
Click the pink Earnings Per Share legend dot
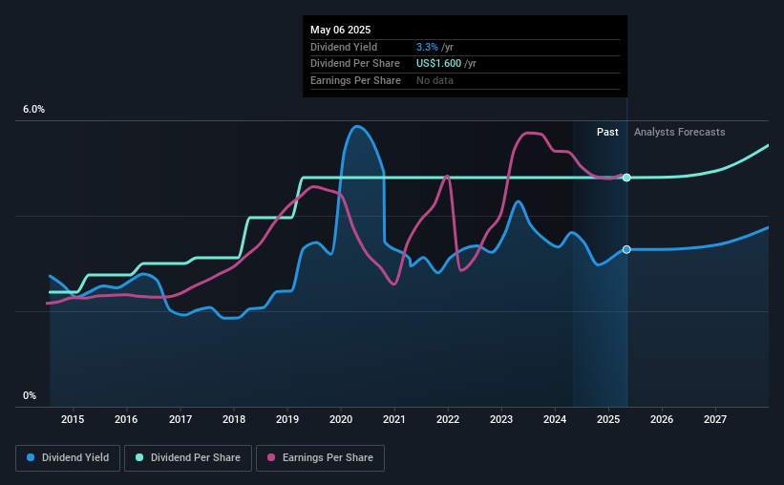click(271, 457)
